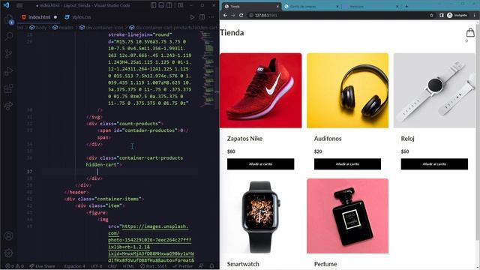
Task: Close the Tienda browser tab
Action: 277,6
